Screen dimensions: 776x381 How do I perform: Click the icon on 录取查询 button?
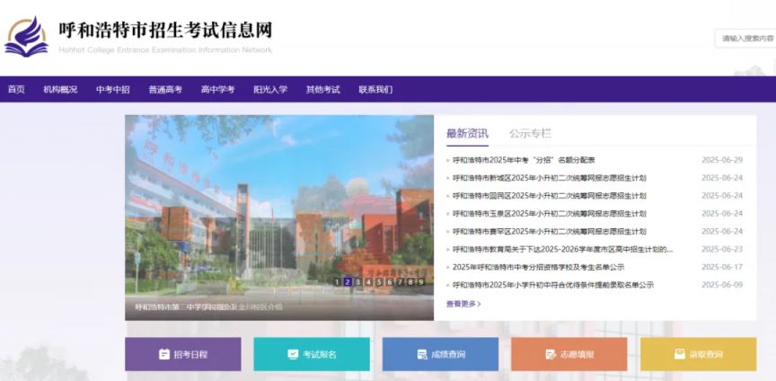click(680, 354)
